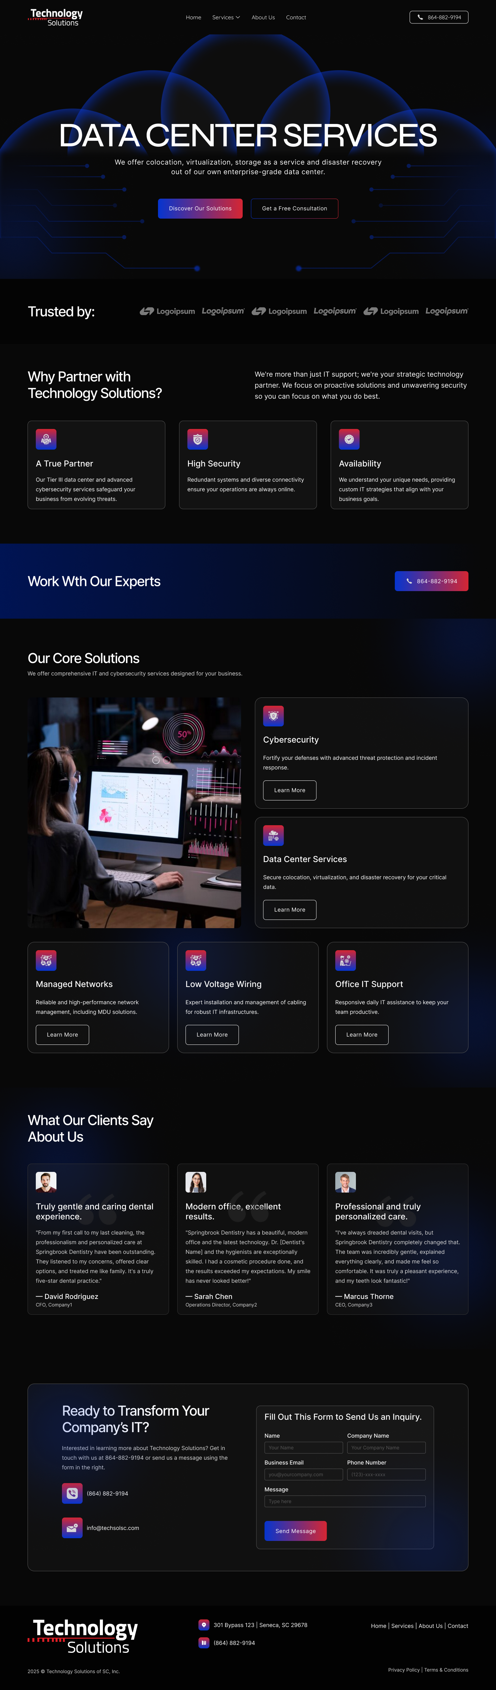Click the Technology Solutions footer logo
This screenshot has height=1690, width=496.
83,1636
